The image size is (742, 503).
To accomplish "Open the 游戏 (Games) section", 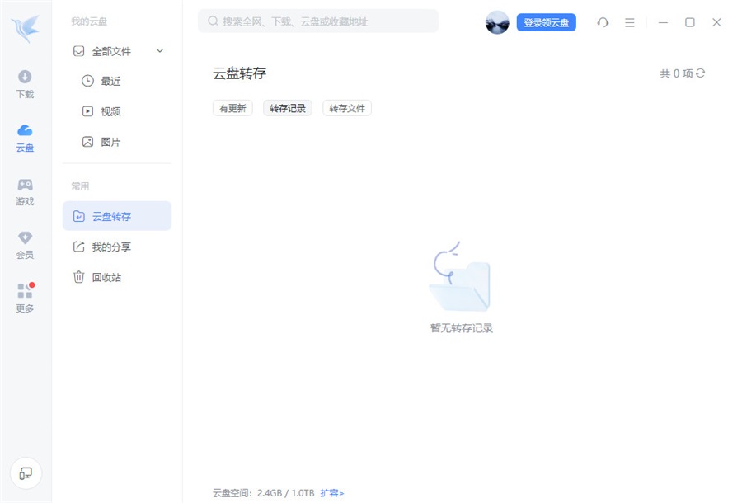I will [24, 190].
